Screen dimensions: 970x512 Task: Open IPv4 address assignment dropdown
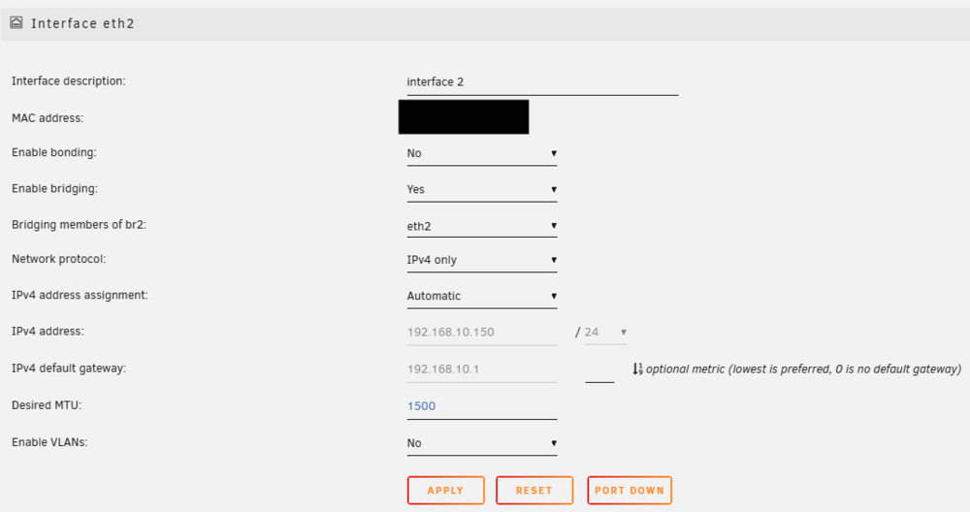click(x=482, y=296)
